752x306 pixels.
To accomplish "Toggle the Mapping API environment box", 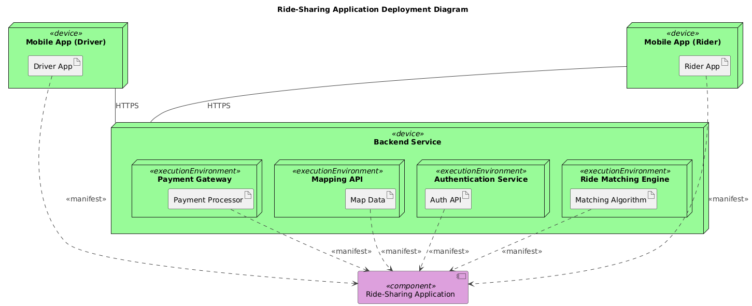I will coord(337,179).
